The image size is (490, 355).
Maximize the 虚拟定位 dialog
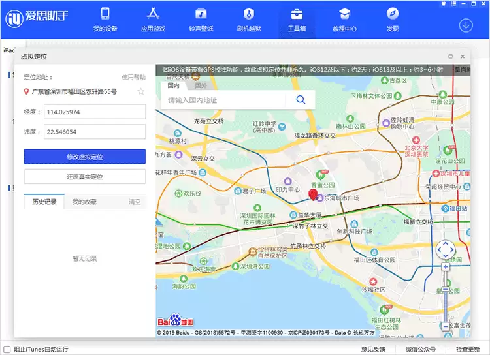[450, 57]
